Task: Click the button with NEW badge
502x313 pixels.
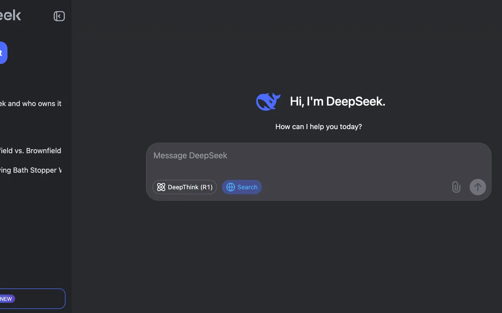Action: (x=32, y=299)
